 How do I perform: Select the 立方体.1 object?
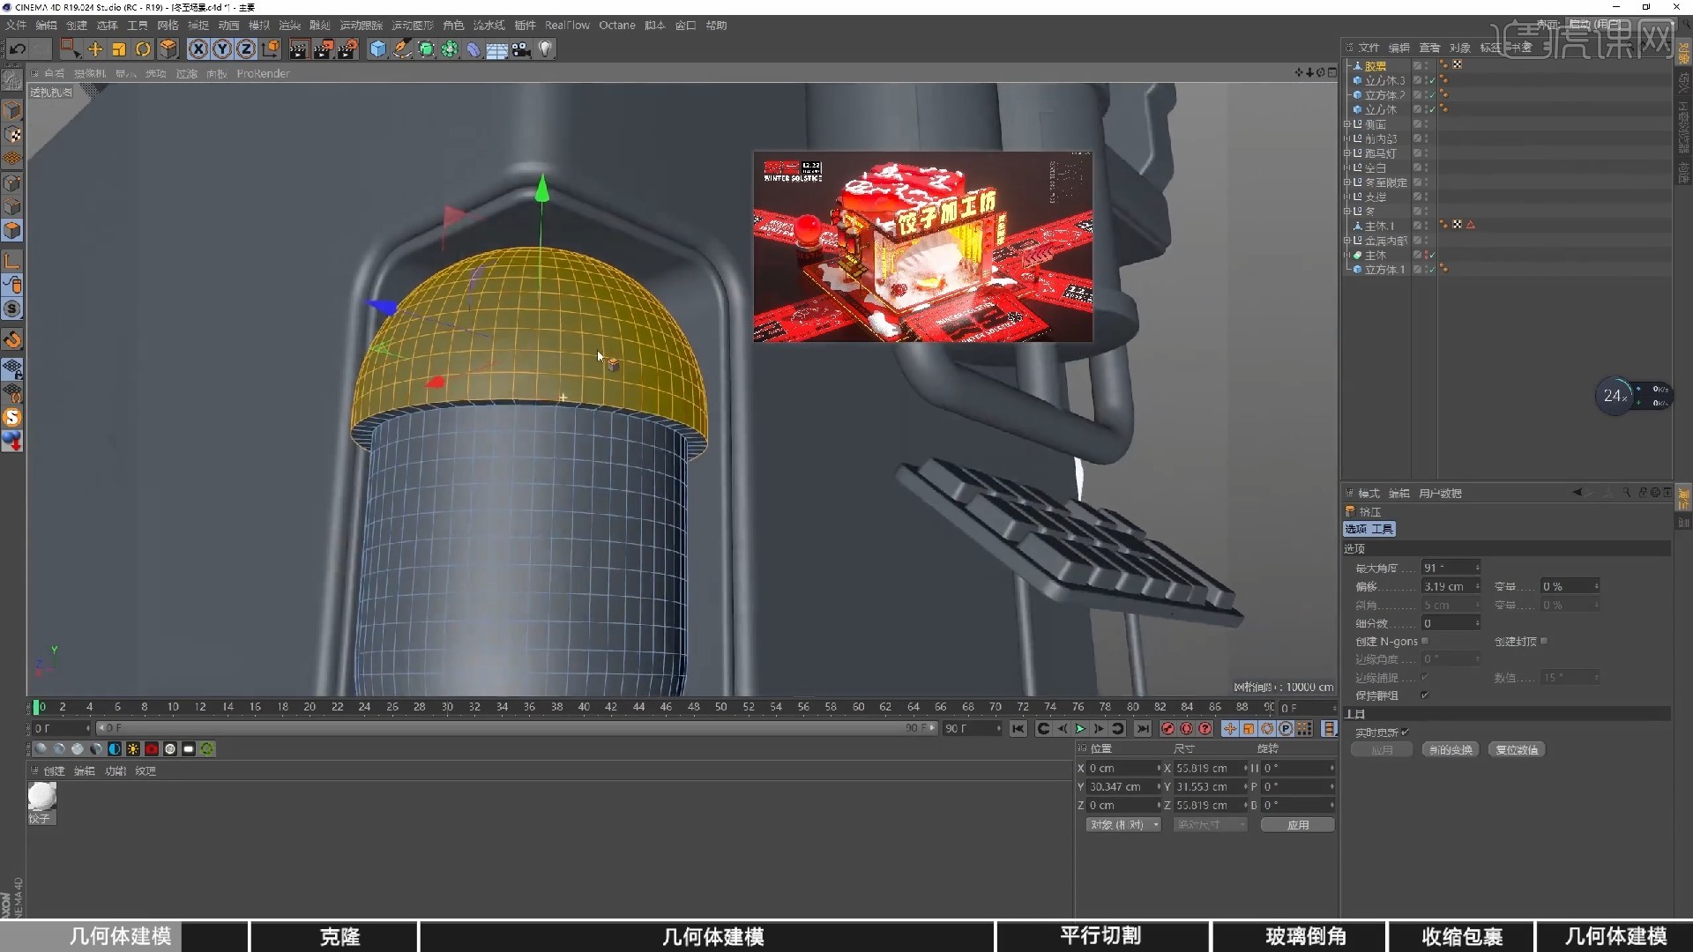click(x=1384, y=270)
